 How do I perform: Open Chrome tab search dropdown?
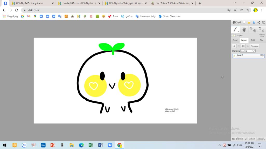(235, 3)
